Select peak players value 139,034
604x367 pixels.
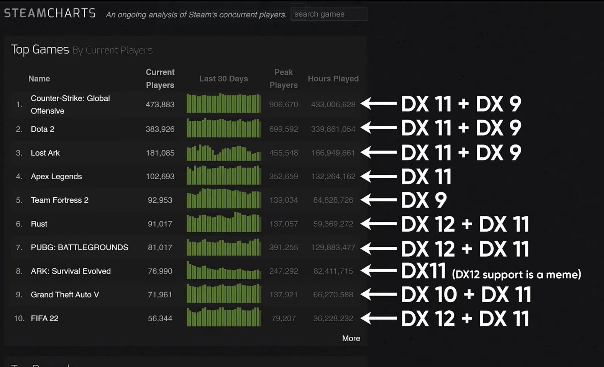[284, 200]
